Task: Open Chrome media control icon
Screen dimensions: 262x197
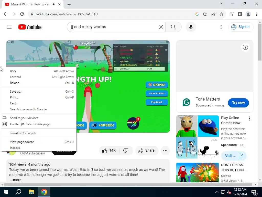Action: (232, 14)
